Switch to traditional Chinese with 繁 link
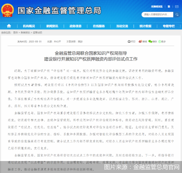 pos(169,7)
